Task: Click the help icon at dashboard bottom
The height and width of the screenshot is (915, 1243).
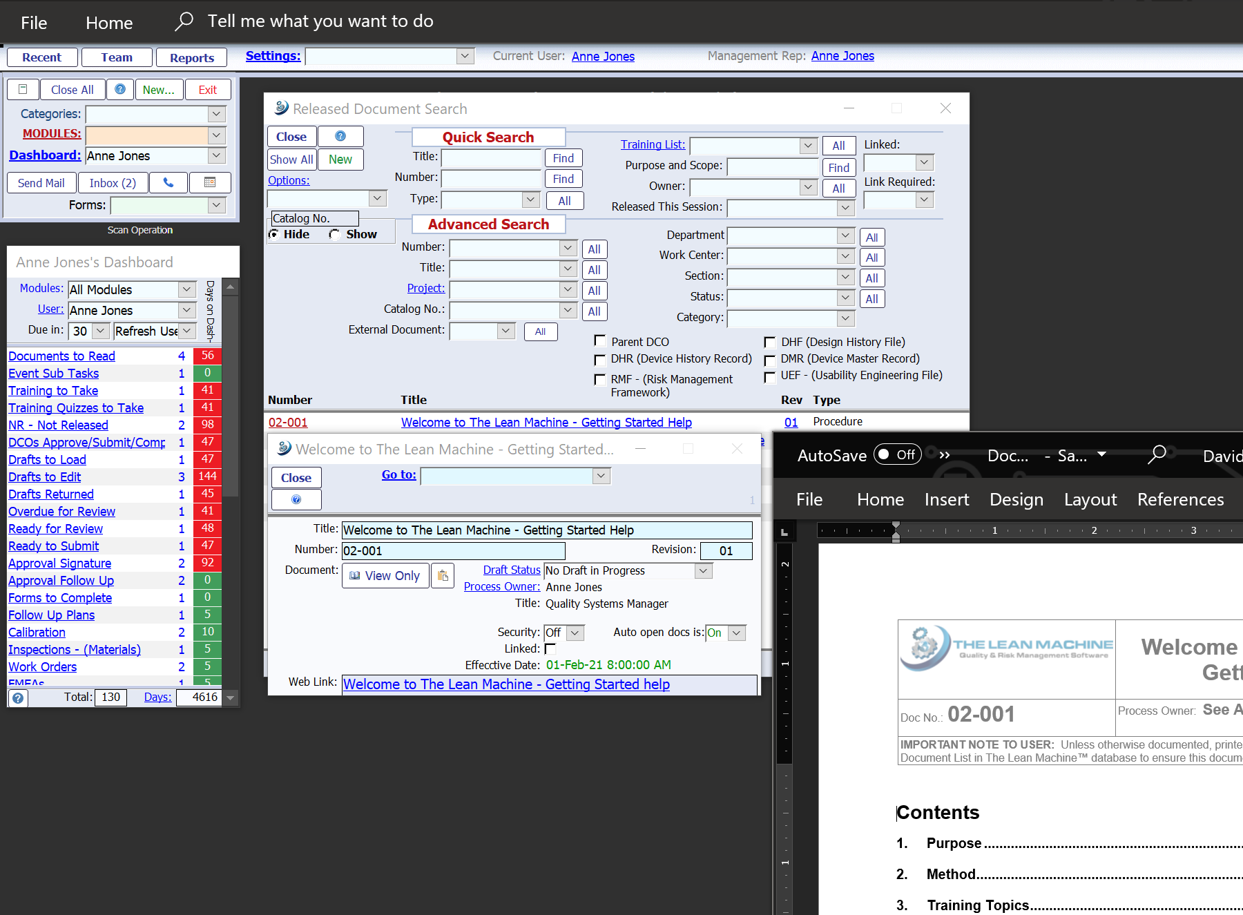Action: click(18, 698)
